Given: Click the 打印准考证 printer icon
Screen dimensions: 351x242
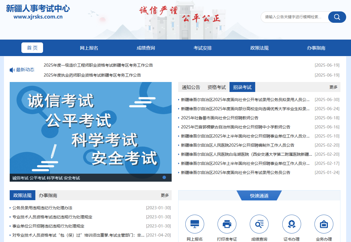Looking at the screenshot, I should tap(227, 224).
